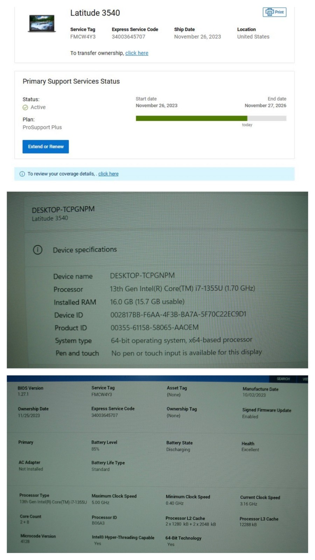This screenshot has width=315, height=560.
Task: Click Hyper-Threading Capable Yes value
Action: [x=97, y=544]
